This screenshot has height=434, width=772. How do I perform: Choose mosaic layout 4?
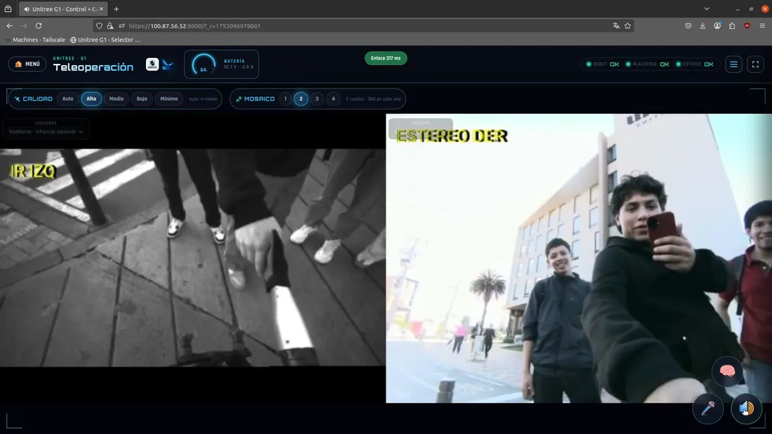click(334, 99)
